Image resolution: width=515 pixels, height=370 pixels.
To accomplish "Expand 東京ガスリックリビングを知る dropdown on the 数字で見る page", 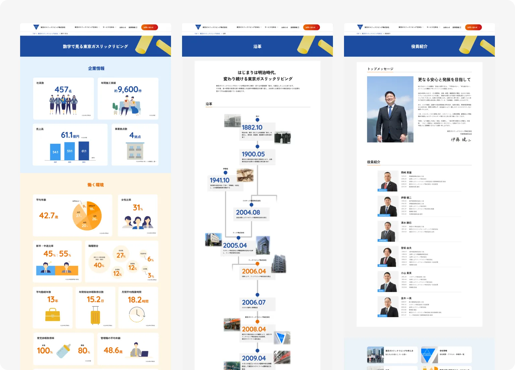I will [x=87, y=27].
